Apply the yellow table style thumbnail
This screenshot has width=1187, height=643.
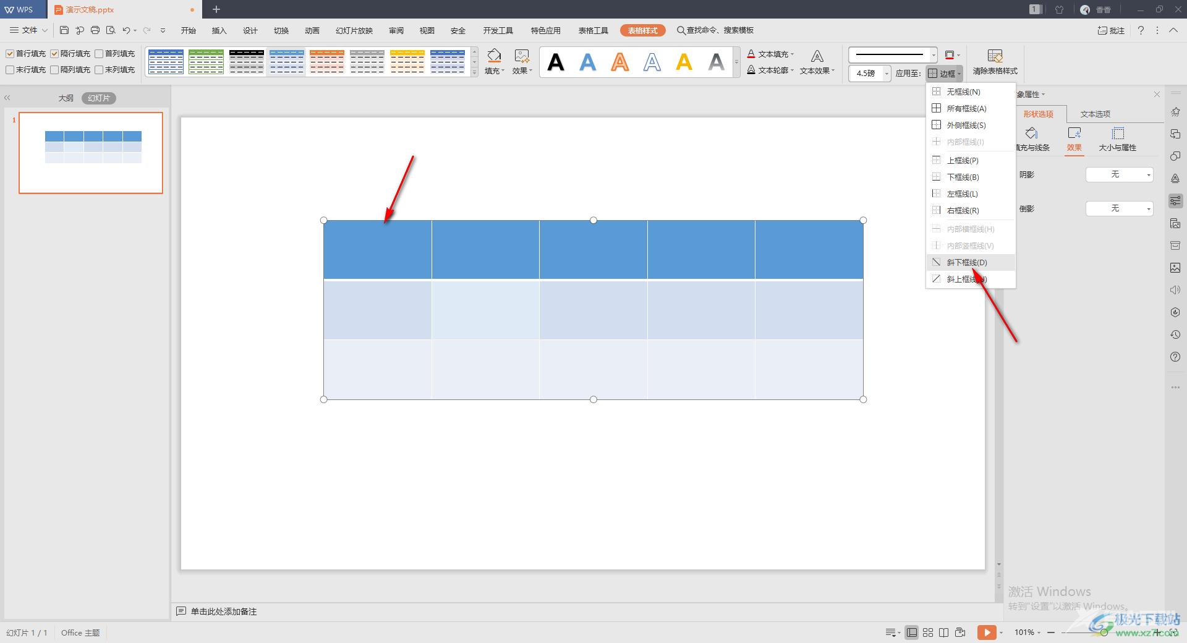click(407, 62)
